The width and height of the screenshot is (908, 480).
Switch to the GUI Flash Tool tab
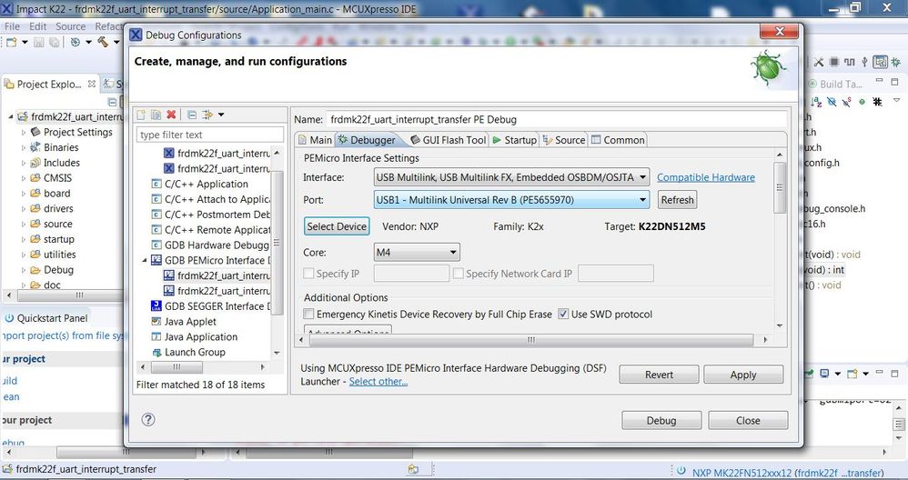449,140
